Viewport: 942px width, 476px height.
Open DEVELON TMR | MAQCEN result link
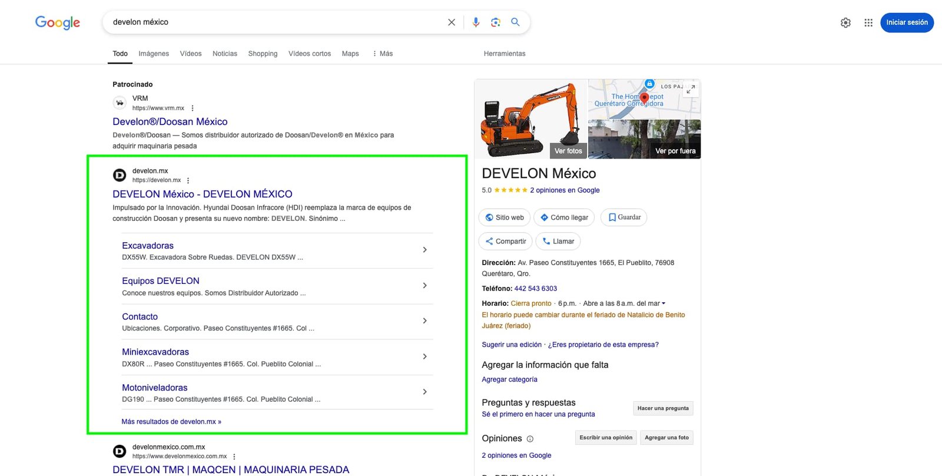click(x=231, y=470)
